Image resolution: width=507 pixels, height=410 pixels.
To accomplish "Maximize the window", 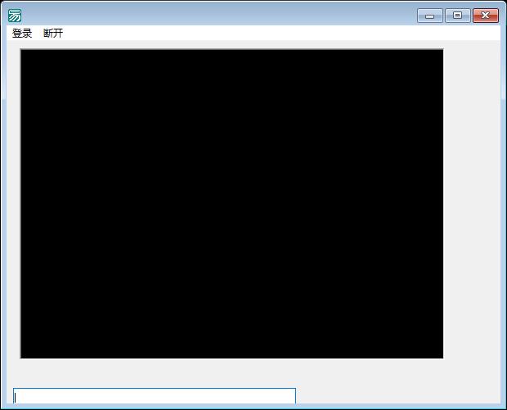I will [x=458, y=16].
